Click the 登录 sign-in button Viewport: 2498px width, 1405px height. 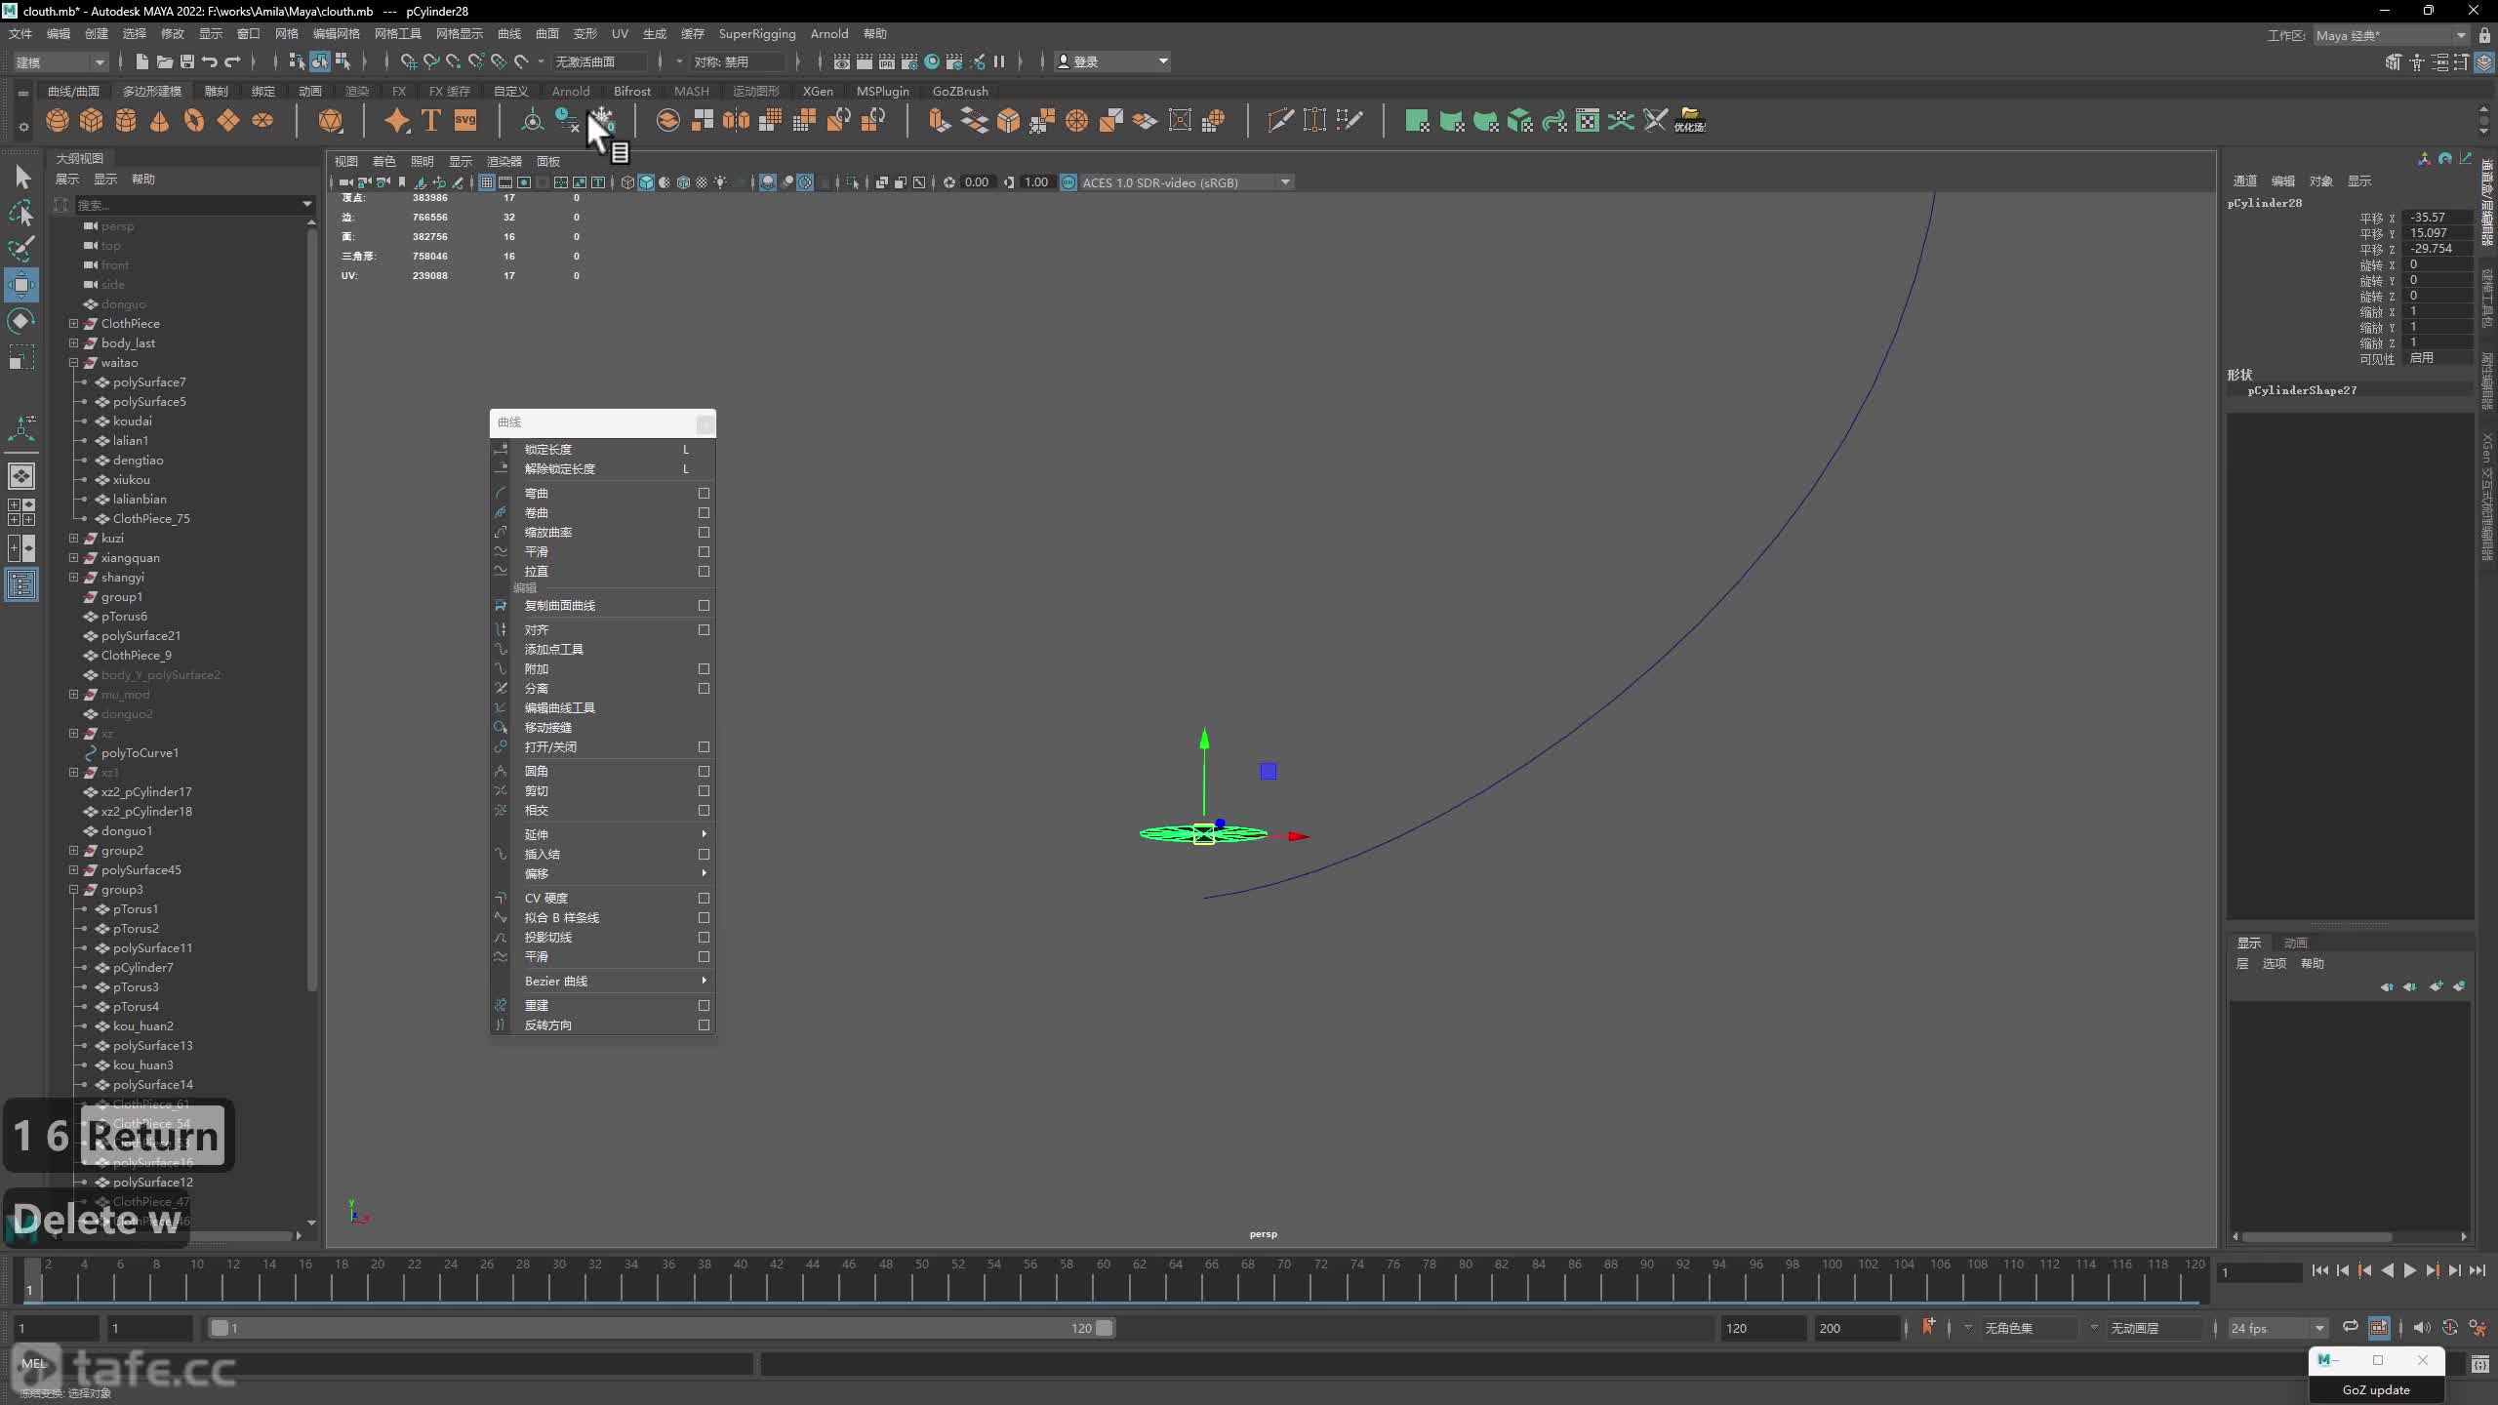(1112, 61)
